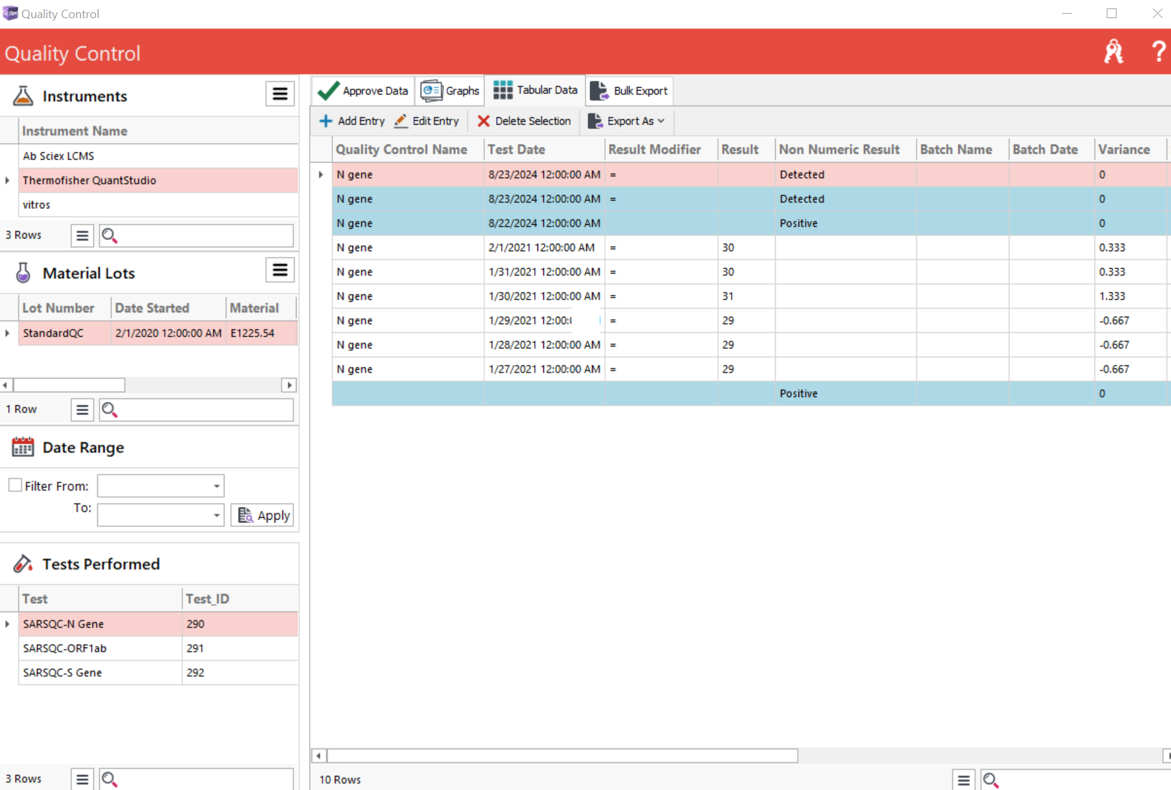The height and width of the screenshot is (790, 1171).
Task: Select the SARSQC-ORF1ab test row
Action: (x=158, y=649)
